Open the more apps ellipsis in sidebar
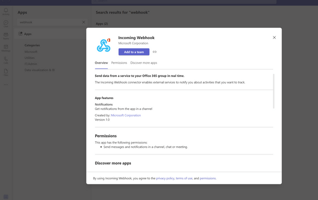 [6, 85]
